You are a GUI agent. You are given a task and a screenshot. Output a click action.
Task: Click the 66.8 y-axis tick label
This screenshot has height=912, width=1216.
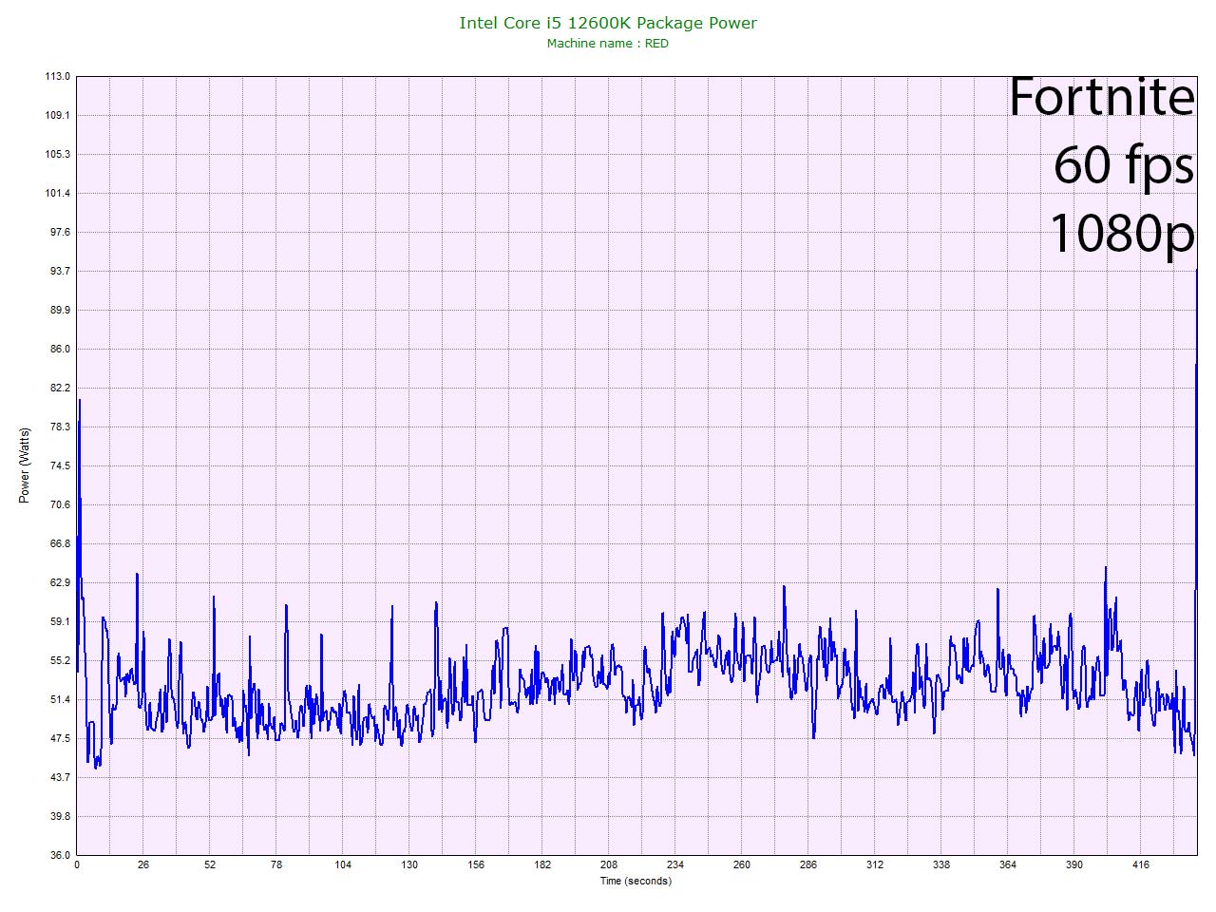click(x=58, y=543)
